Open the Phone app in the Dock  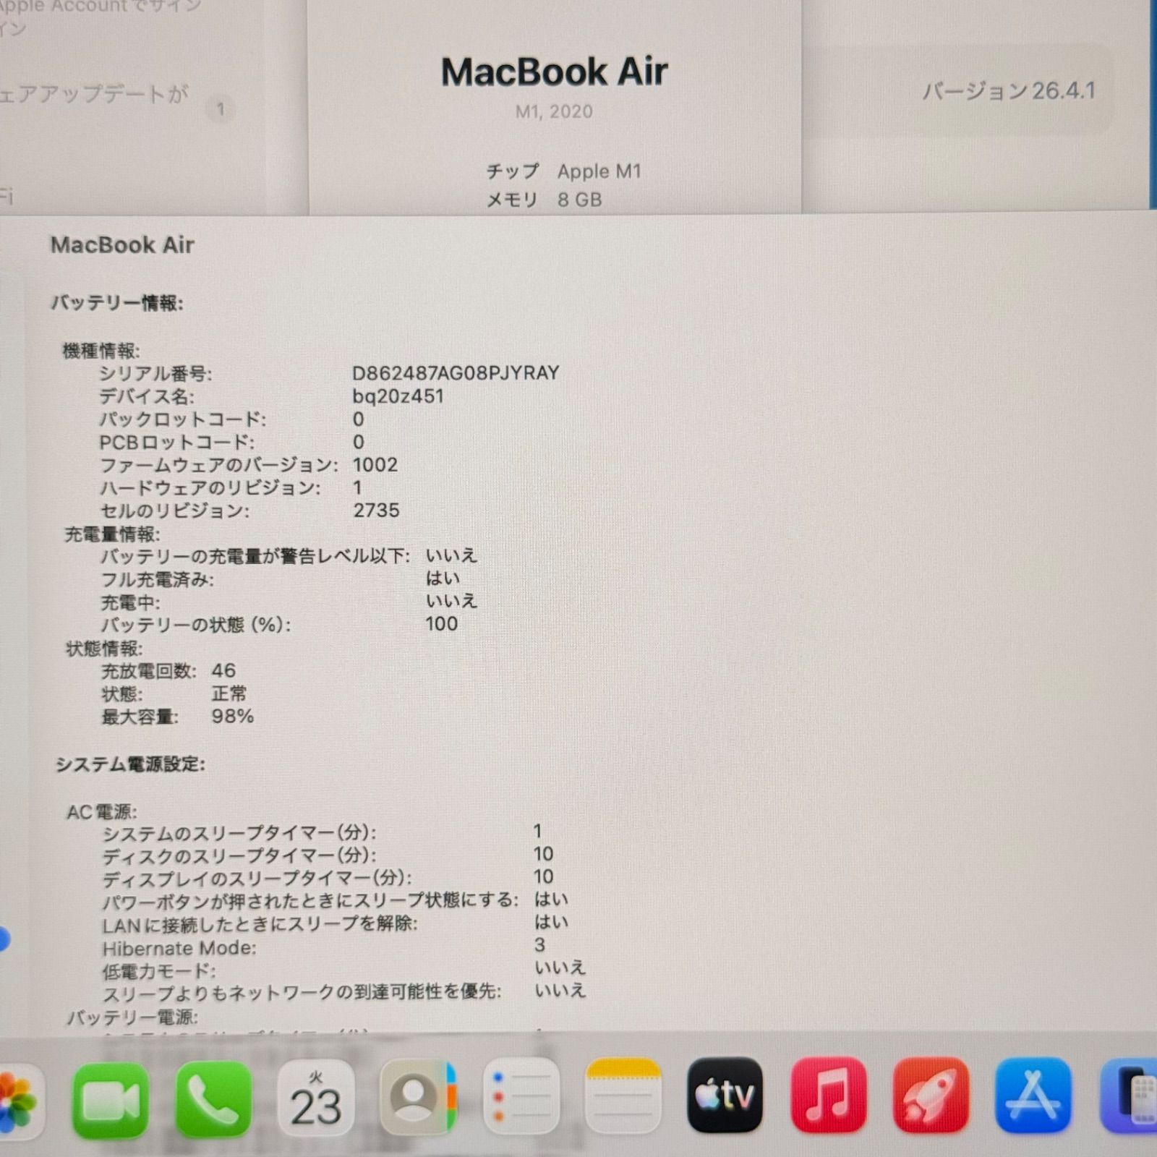pos(213,1100)
